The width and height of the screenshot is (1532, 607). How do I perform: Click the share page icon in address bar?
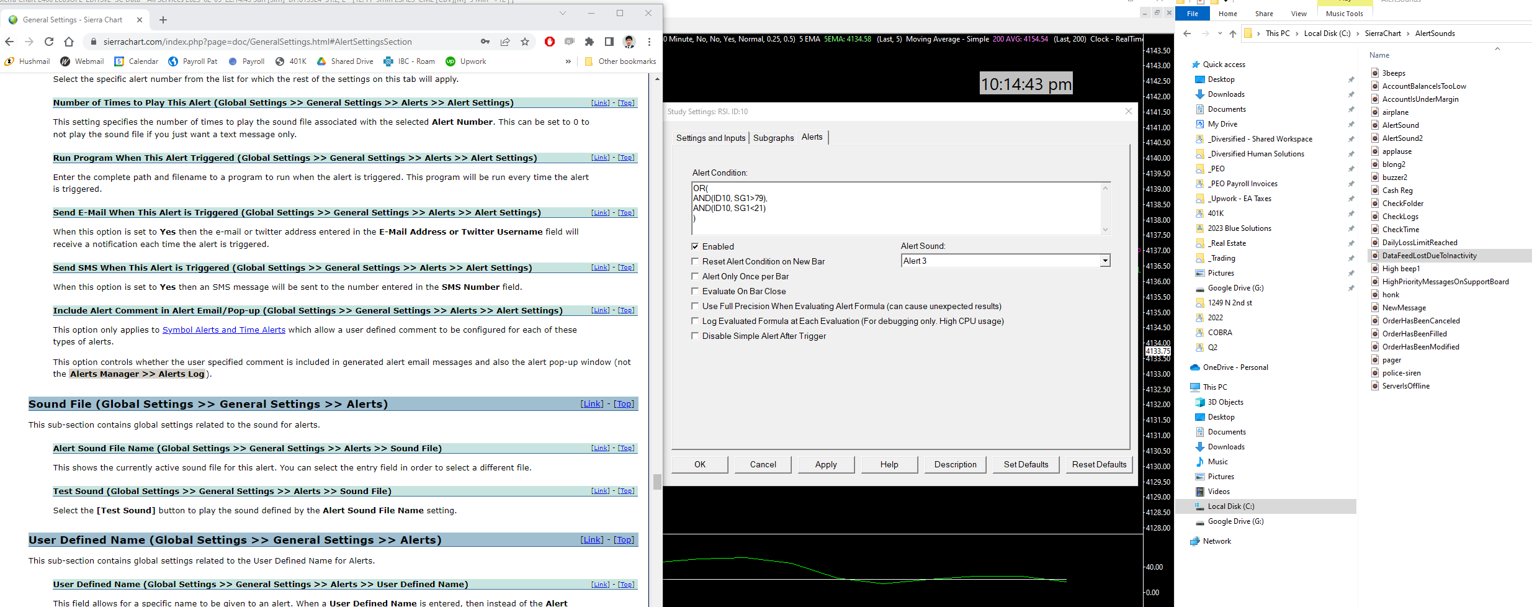click(505, 42)
